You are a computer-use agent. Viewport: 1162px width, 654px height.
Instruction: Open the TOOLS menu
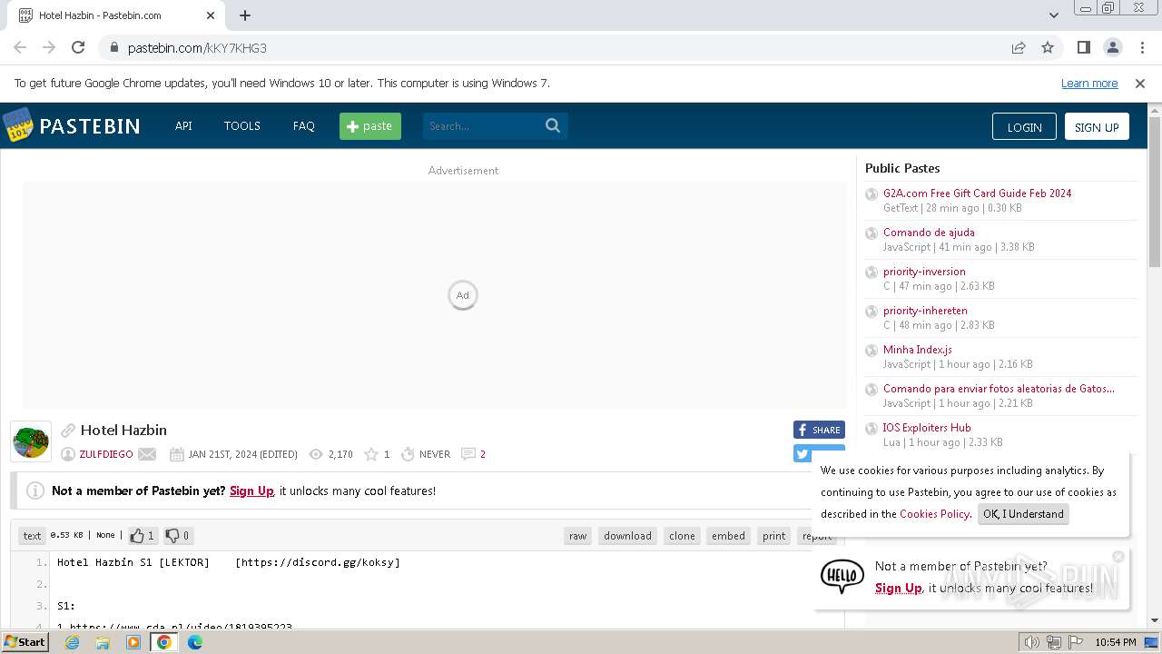tap(242, 126)
